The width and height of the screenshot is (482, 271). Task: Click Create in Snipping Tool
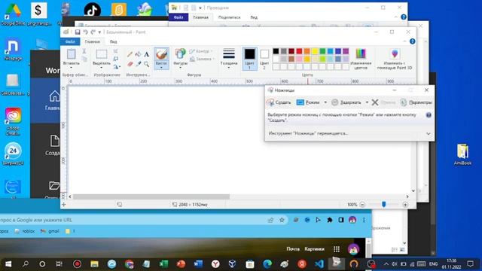pos(279,102)
